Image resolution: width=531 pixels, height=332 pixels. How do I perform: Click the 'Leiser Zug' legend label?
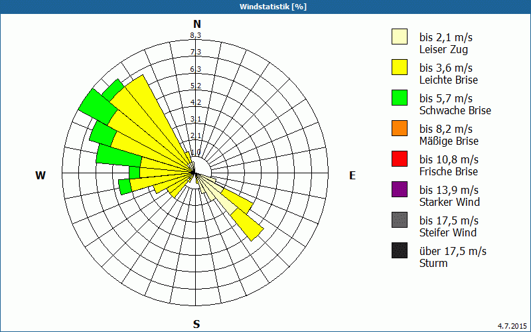[x=443, y=50]
